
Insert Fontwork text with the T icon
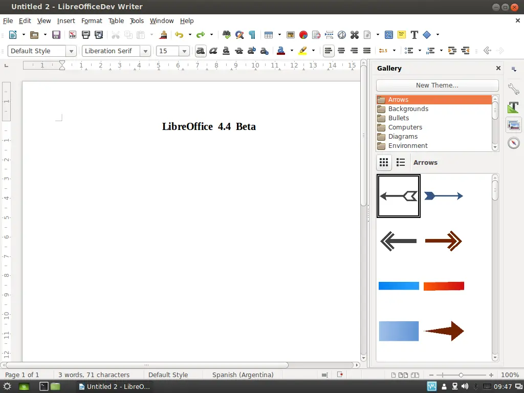tap(414, 35)
